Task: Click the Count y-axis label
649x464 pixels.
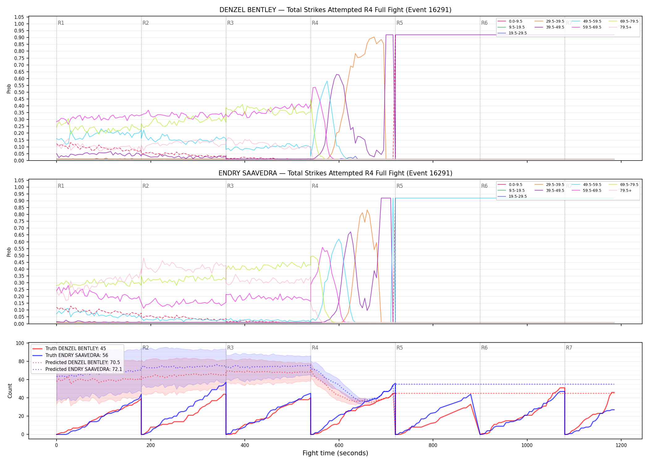Action: coord(10,391)
